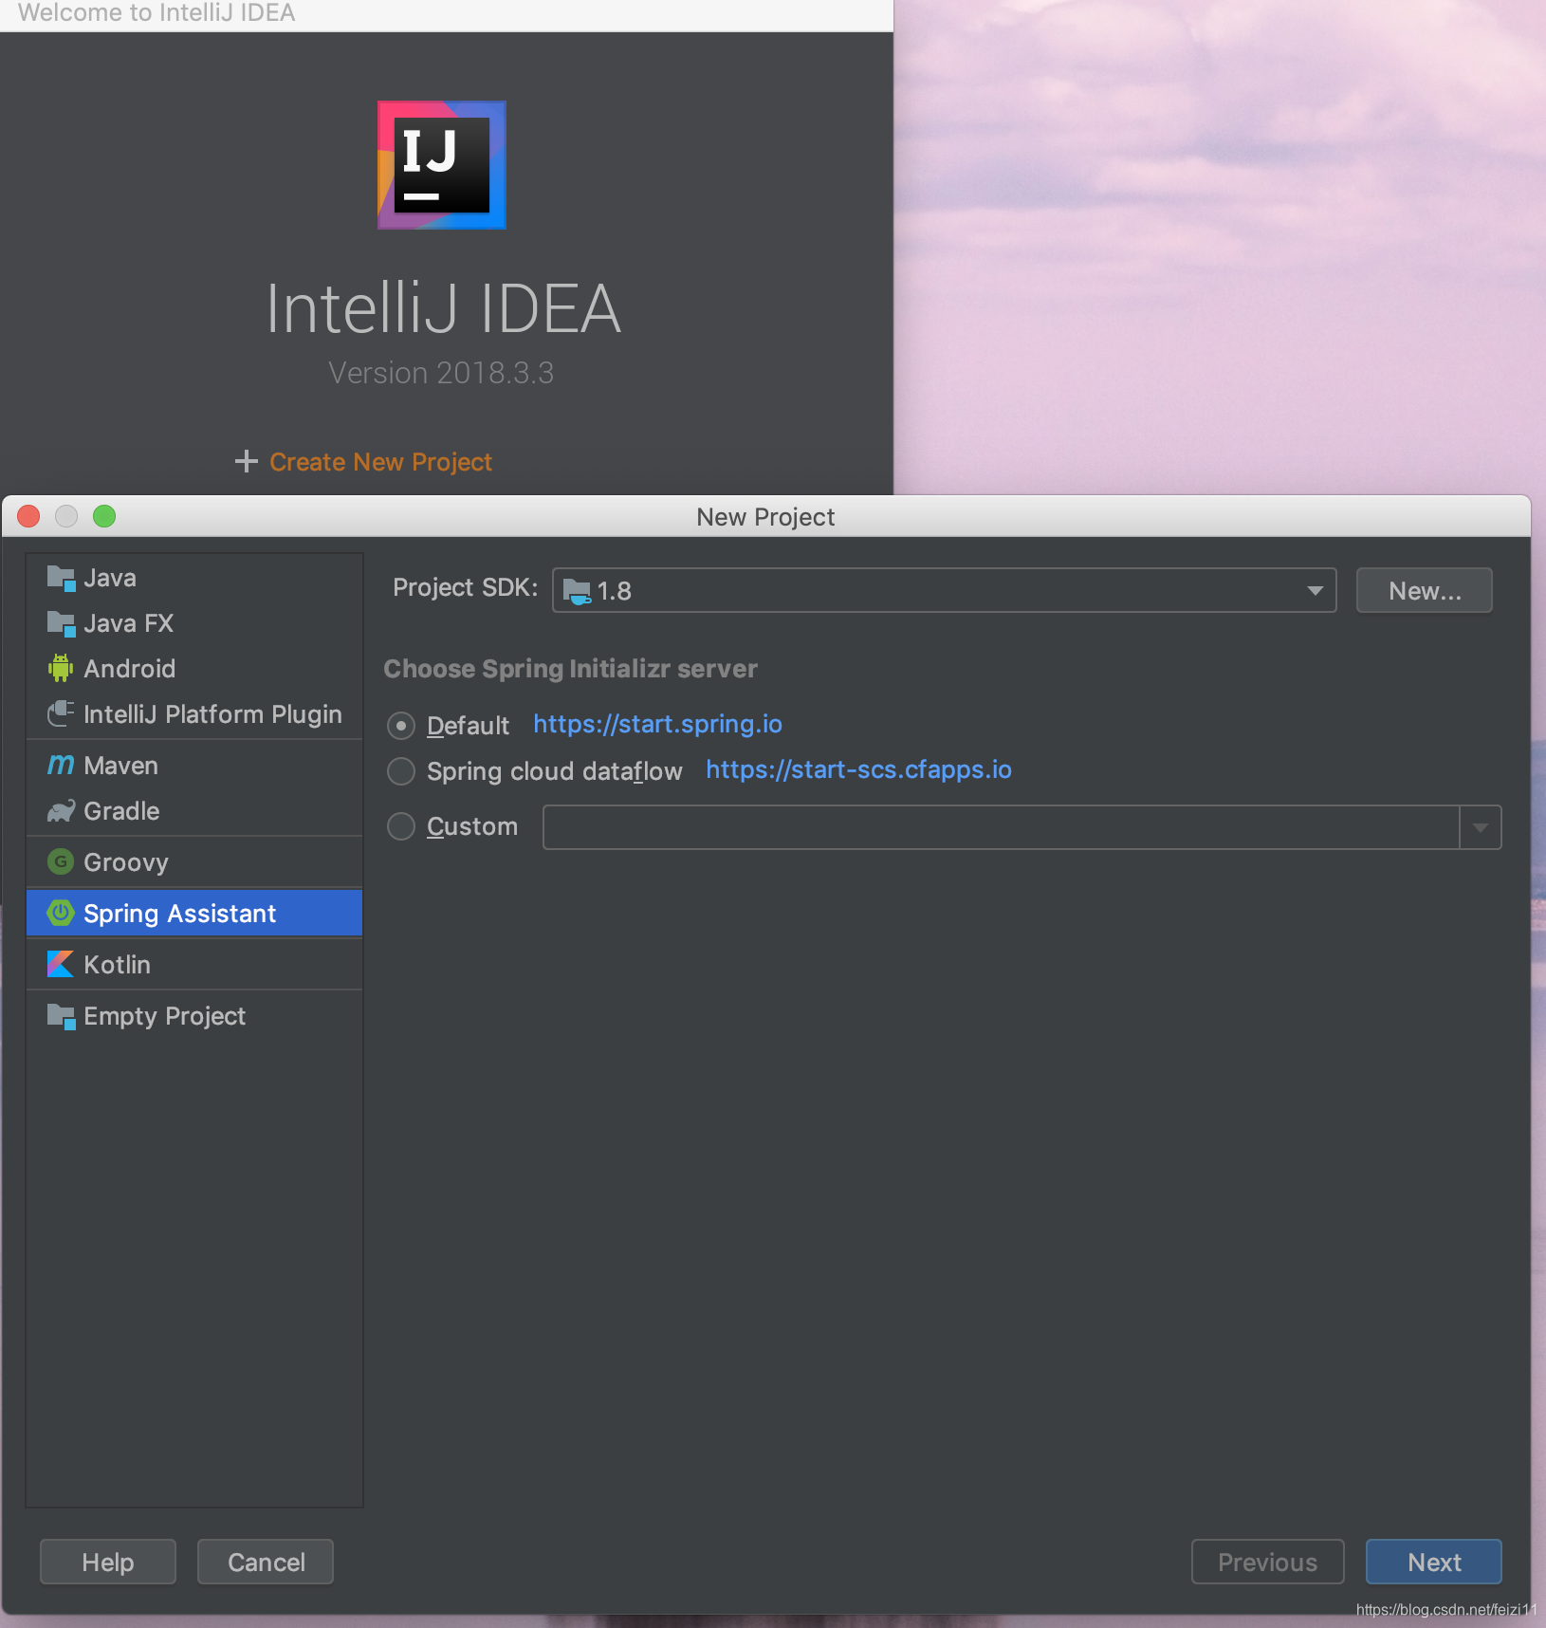Click the Java project type icon

pos(61,578)
